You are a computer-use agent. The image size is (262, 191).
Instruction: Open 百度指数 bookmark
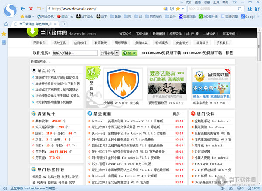tap(187, 17)
